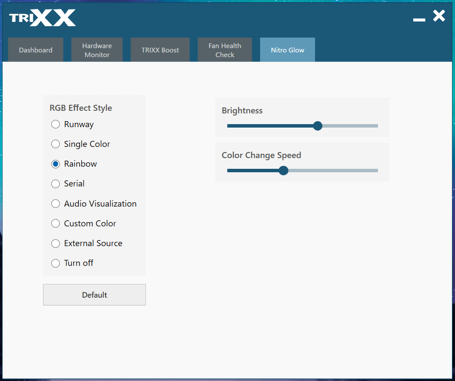Go to the TRIXX Boost tab
Screen dimensions: 455x381
[x=160, y=50]
